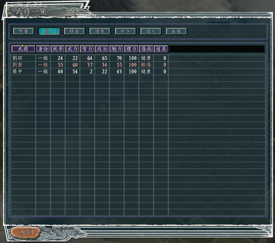Click 劉磐's 統率 value 55
Image resolution: width=275 pixels, height=243 pixels.
(x=60, y=65)
